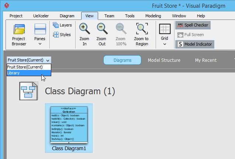The width and height of the screenshot is (235, 159).
Task: Open the Tools tab
Action: click(x=130, y=16)
